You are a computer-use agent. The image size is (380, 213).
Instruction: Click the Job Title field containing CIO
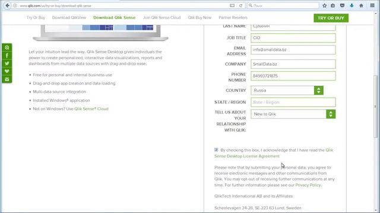point(293,38)
